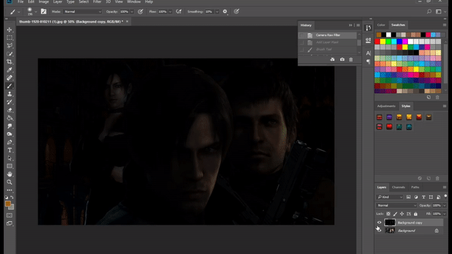Open the Filter menu
The height and width of the screenshot is (254, 452).
tap(97, 2)
